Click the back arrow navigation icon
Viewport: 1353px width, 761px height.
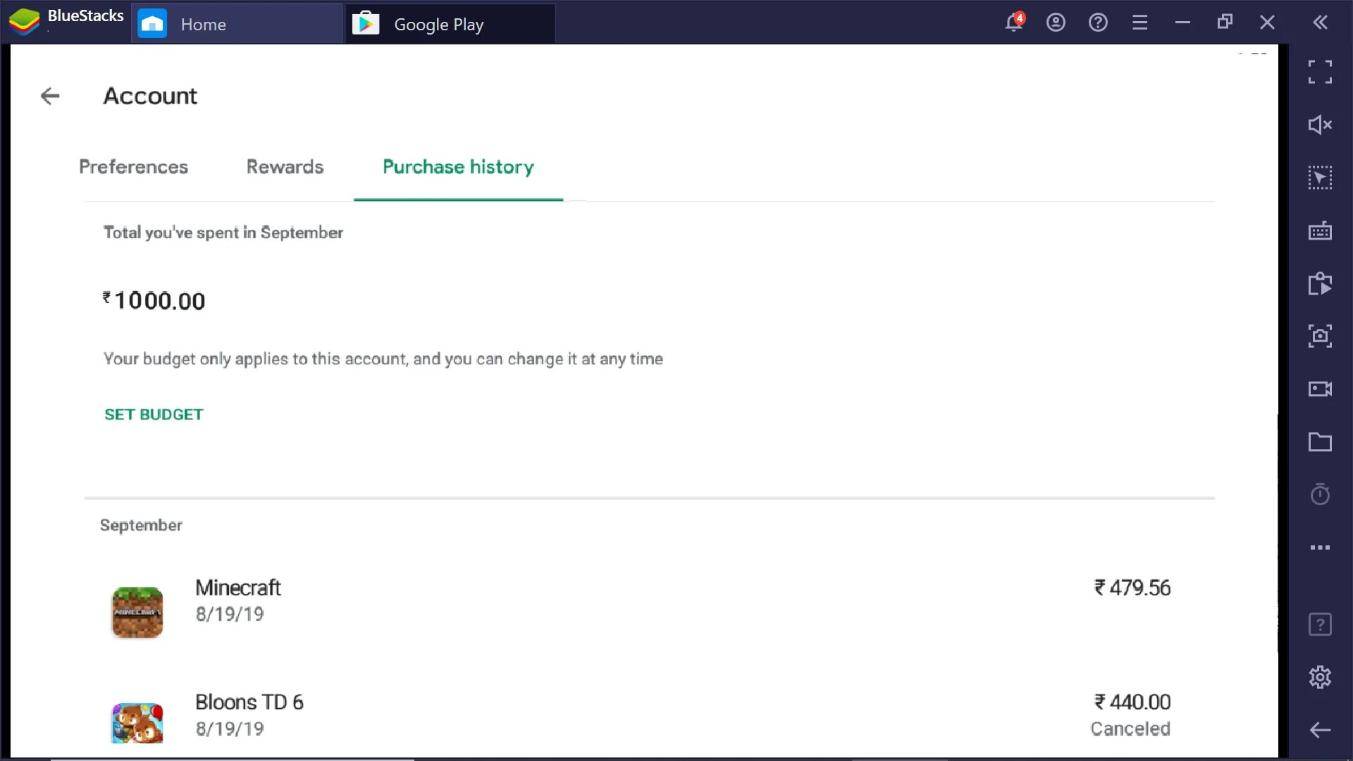[51, 96]
